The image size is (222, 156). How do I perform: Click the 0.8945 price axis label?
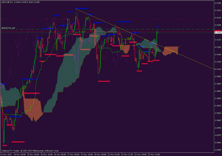coord(218,150)
